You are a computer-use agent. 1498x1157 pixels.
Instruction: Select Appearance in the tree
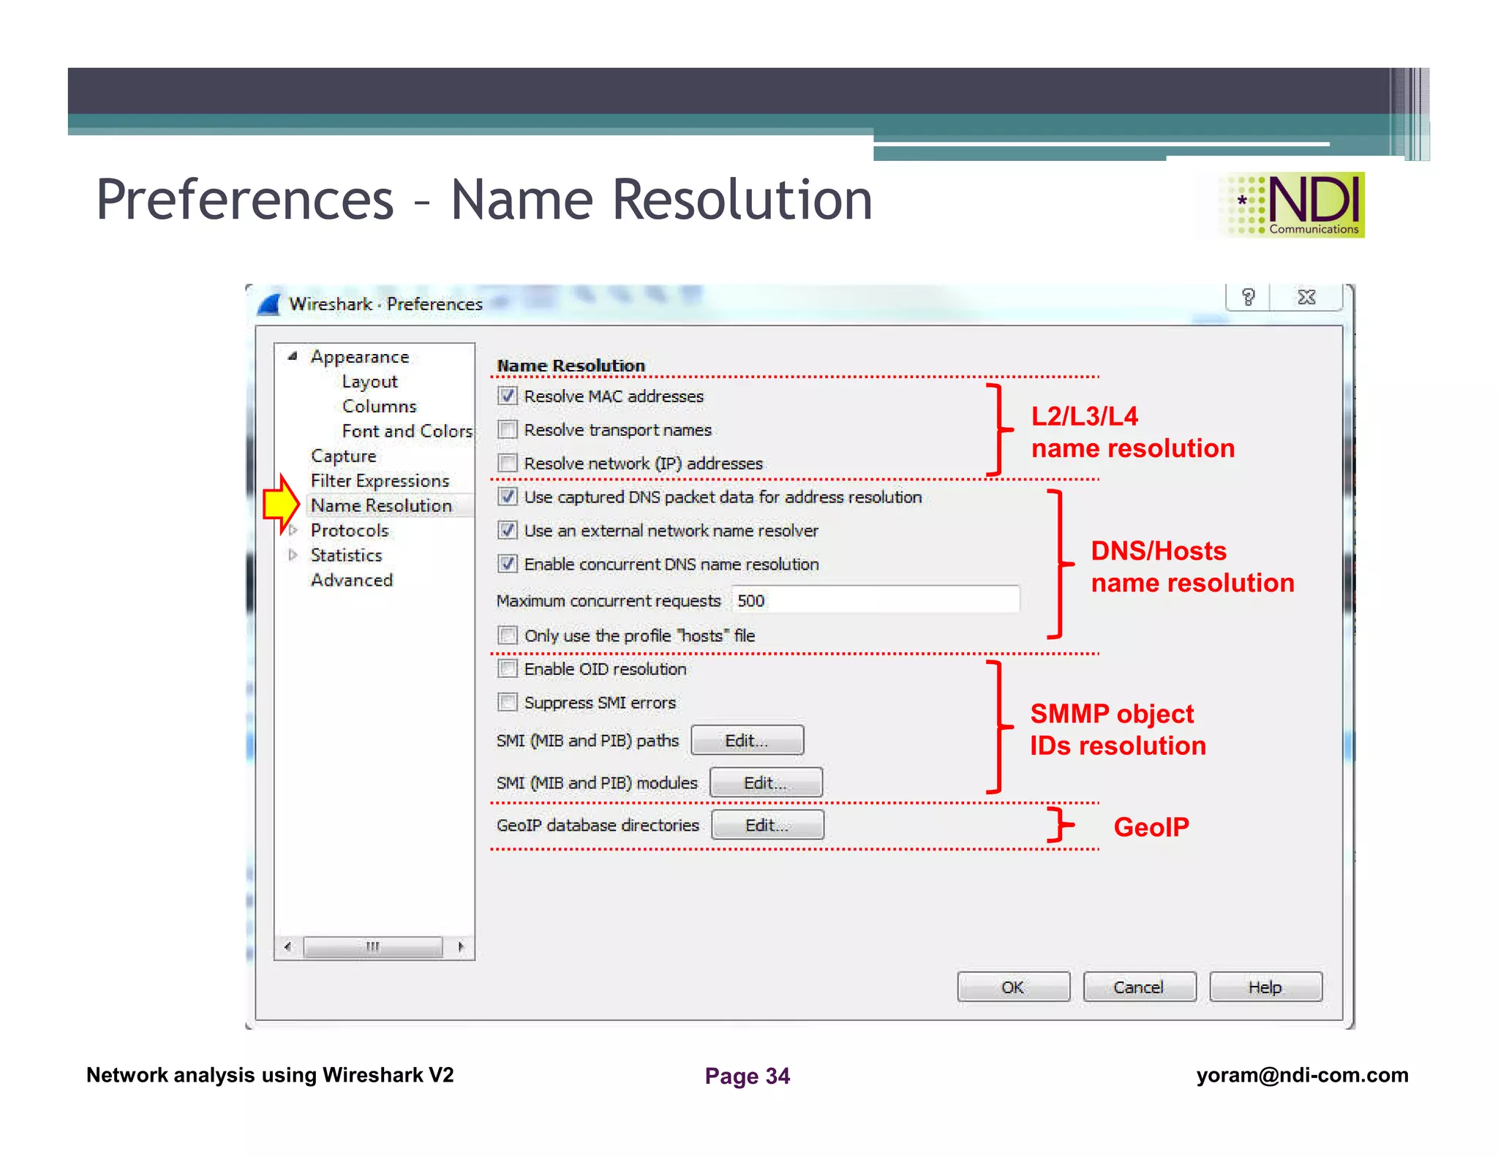click(360, 357)
